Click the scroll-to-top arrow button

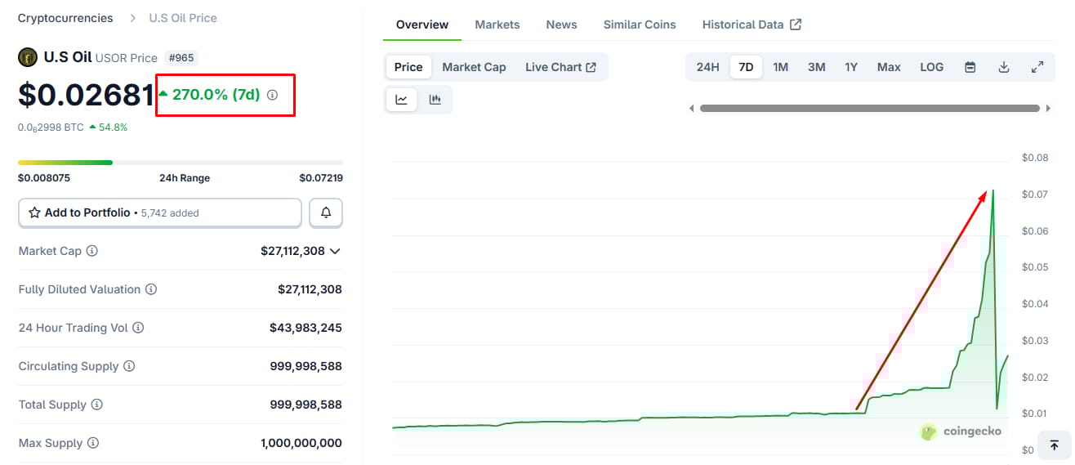(1055, 445)
